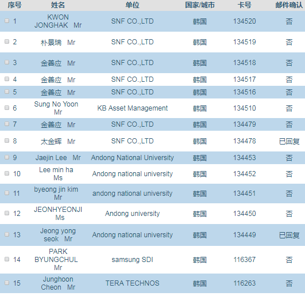This screenshot has width=305, height=296.
Task: Click the 序号 column header
Action: point(14,5)
